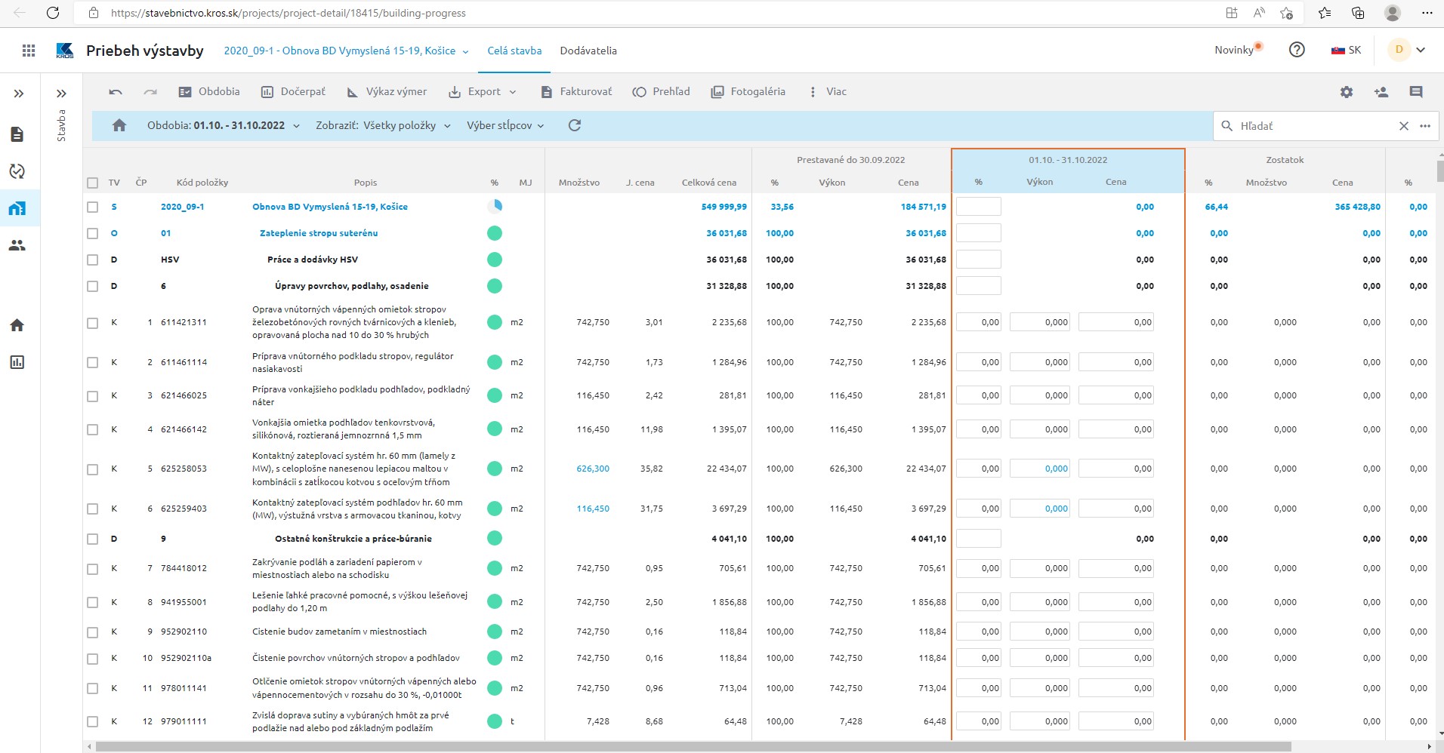Expand the Obdobia period dropdown
Screen dimensions: 1444x753
[x=223, y=126]
